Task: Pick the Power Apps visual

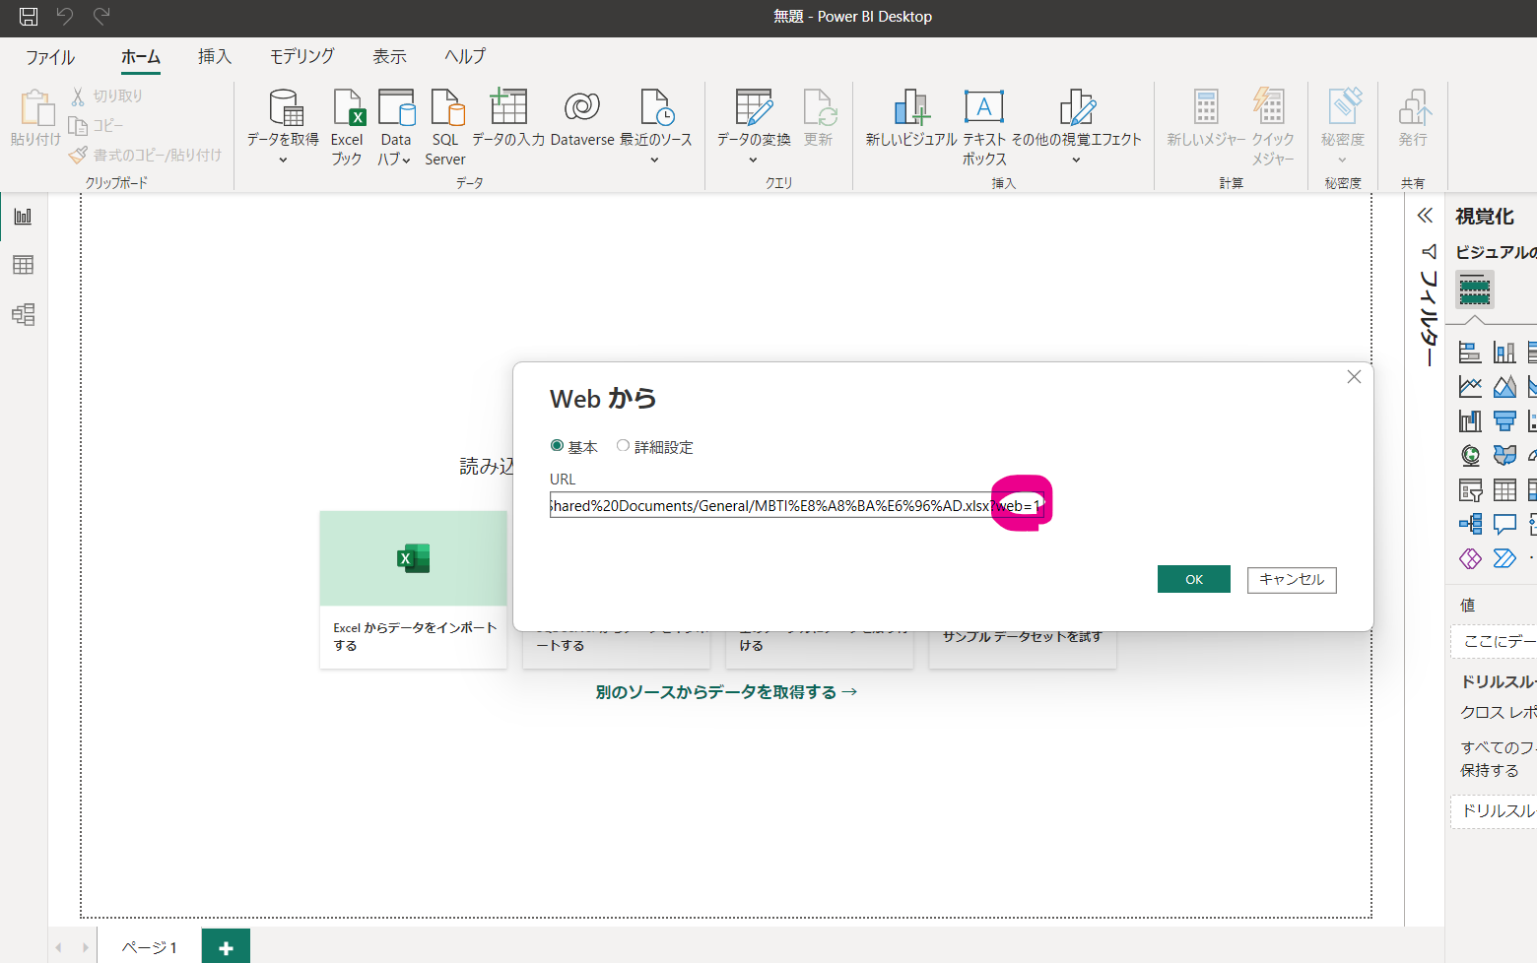Action: pyautogui.click(x=1470, y=558)
